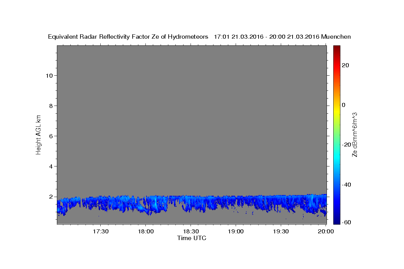Click the colorbar label 0
The image size is (404, 269).
(x=344, y=105)
